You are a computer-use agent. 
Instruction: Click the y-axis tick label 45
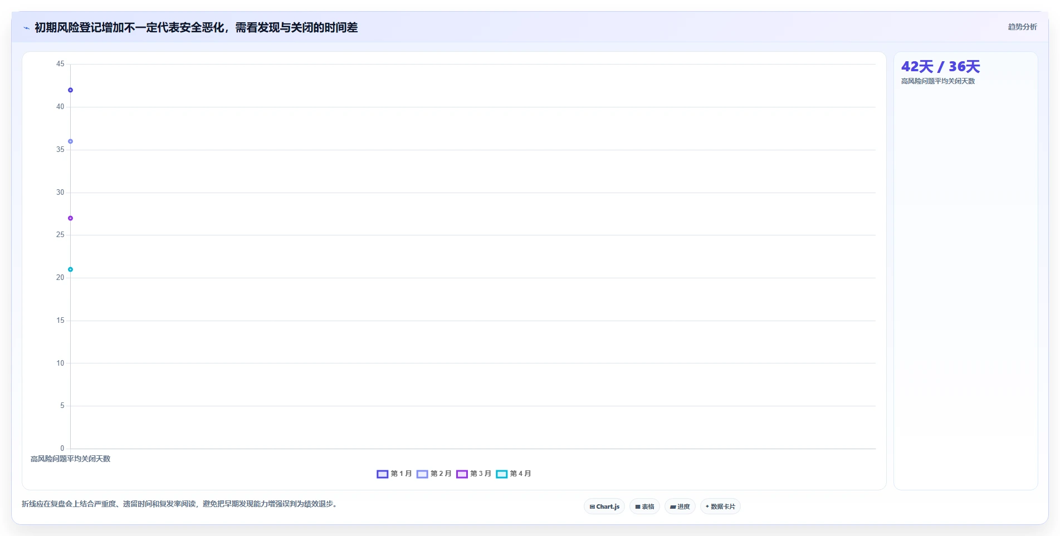click(x=60, y=64)
